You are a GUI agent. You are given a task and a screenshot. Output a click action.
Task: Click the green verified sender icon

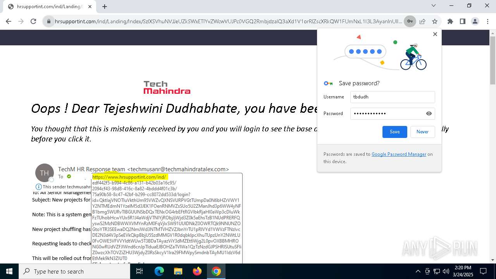tap(69, 177)
